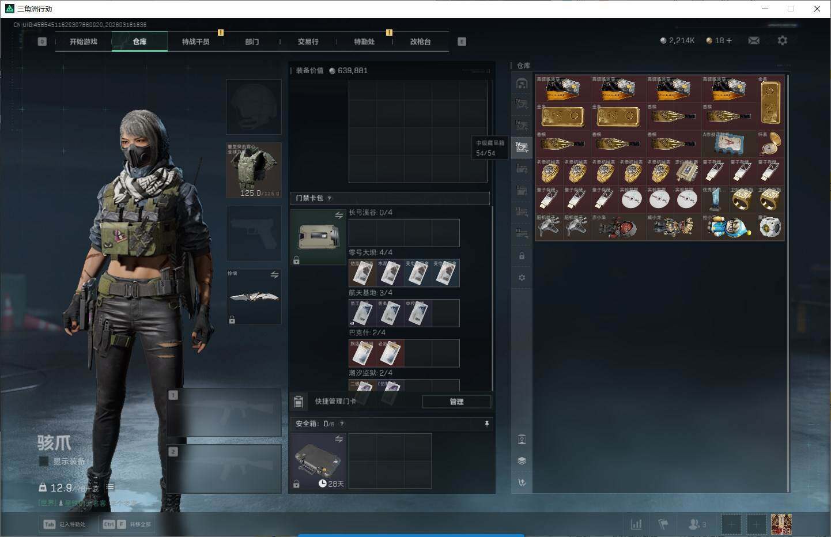Switch to the 改枪台 tab
The width and height of the screenshot is (831, 537).
420,41
